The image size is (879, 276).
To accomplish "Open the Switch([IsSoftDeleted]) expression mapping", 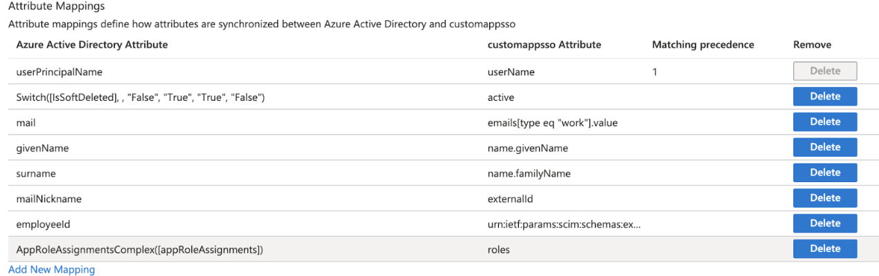I will pyautogui.click(x=140, y=97).
